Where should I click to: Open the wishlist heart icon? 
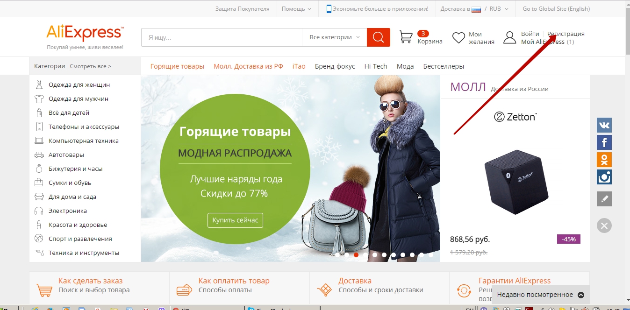459,38
